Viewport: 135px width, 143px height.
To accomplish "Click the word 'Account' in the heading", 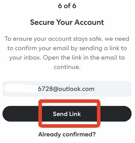I will (89, 22).
